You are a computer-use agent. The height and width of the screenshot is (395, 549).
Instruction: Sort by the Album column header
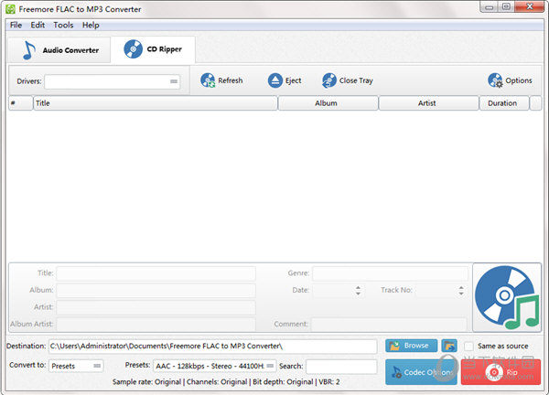[x=328, y=103]
